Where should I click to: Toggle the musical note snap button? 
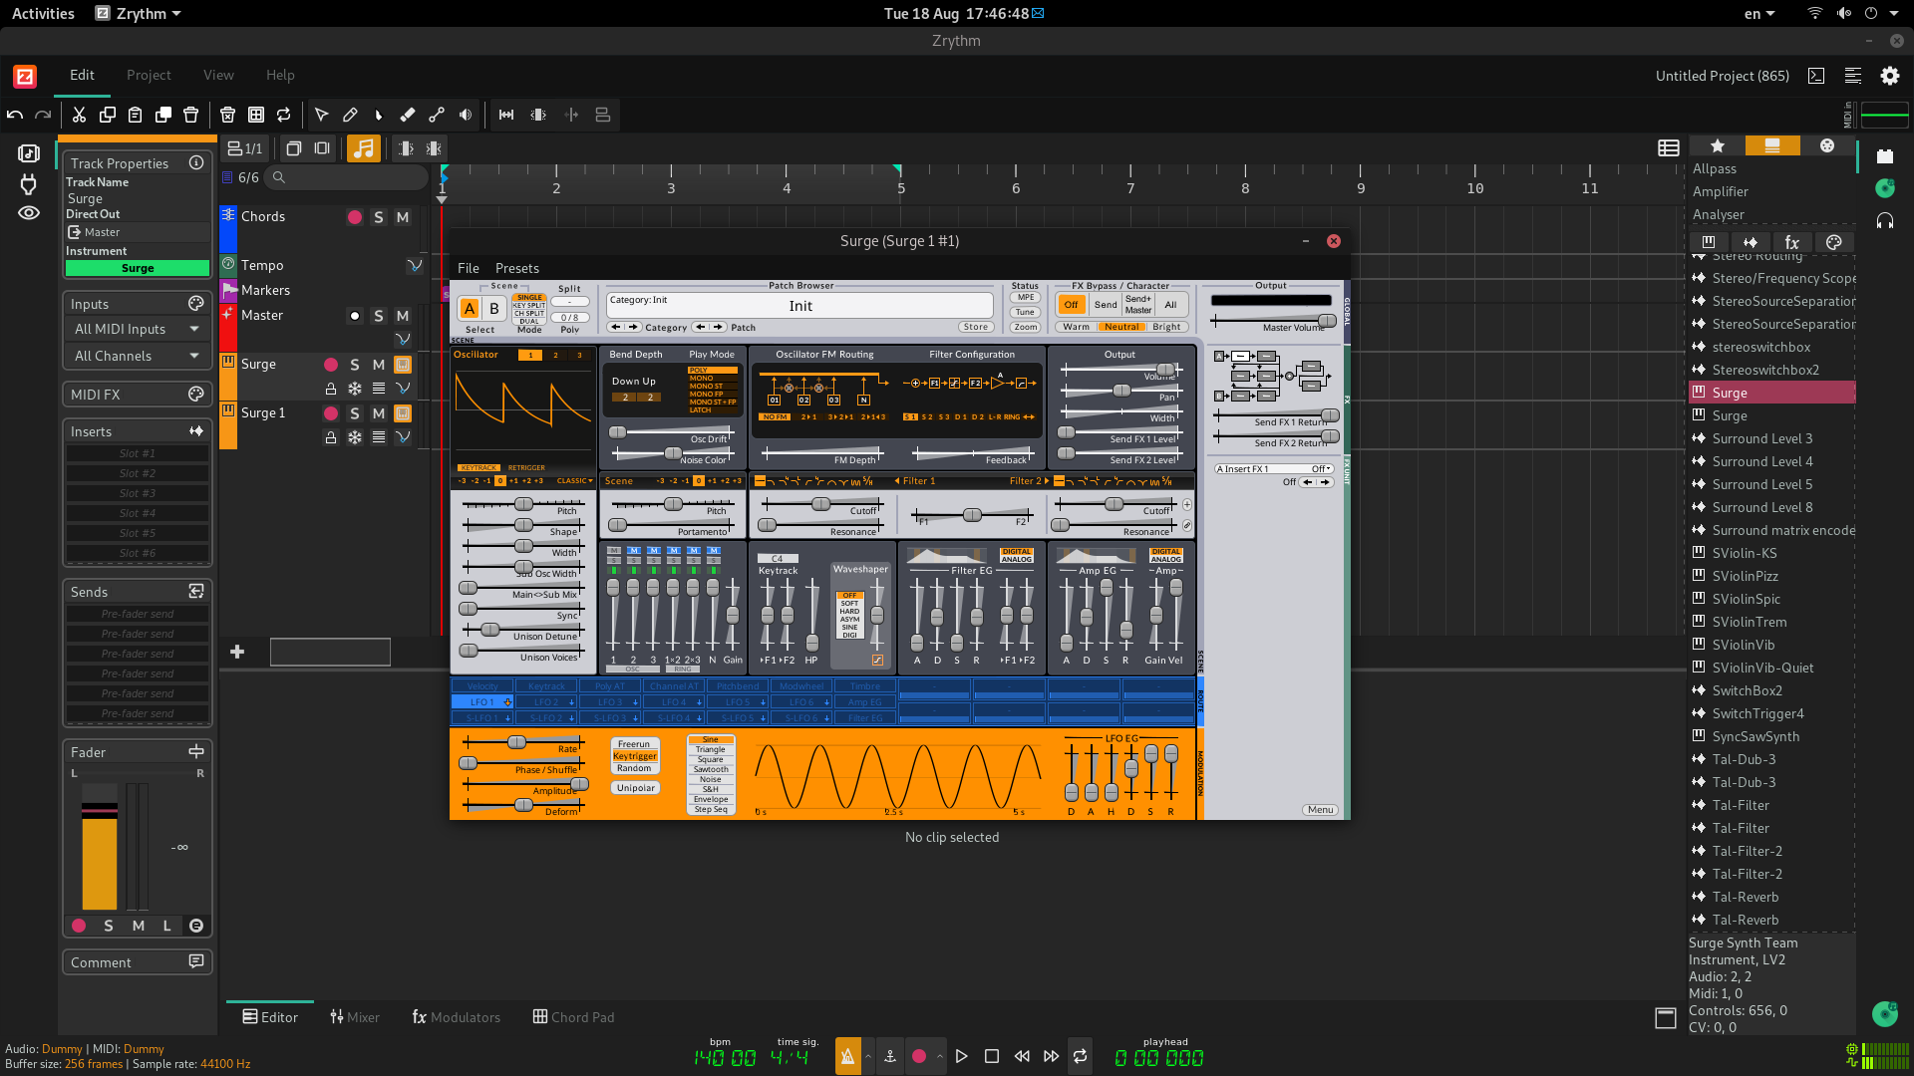363,148
